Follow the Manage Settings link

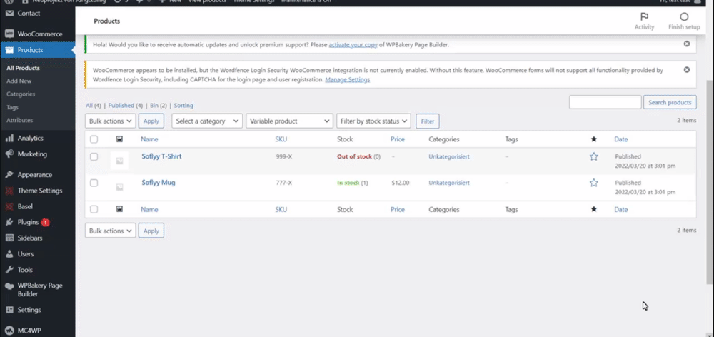[347, 79]
